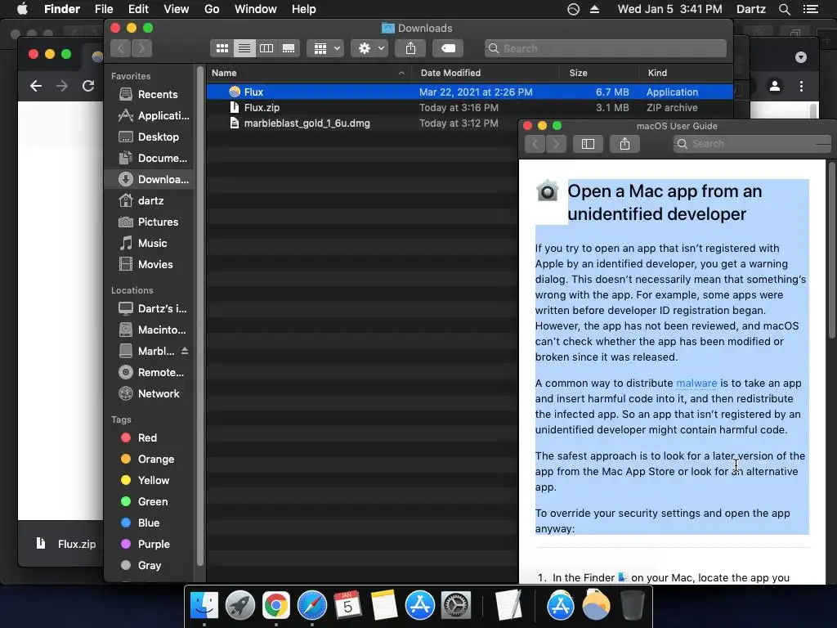Click the Edit Tags button in Finder
This screenshot has width=837, height=628.
click(448, 48)
